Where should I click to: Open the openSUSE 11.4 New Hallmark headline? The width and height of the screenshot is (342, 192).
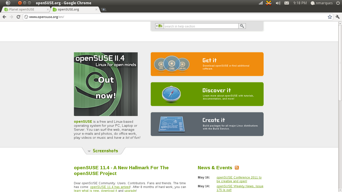click(121, 170)
